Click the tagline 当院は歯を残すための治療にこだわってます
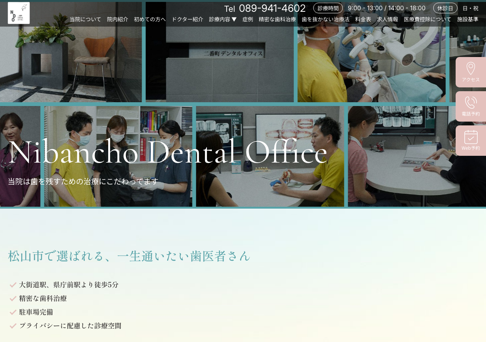This screenshot has width=486, height=342. tap(83, 182)
